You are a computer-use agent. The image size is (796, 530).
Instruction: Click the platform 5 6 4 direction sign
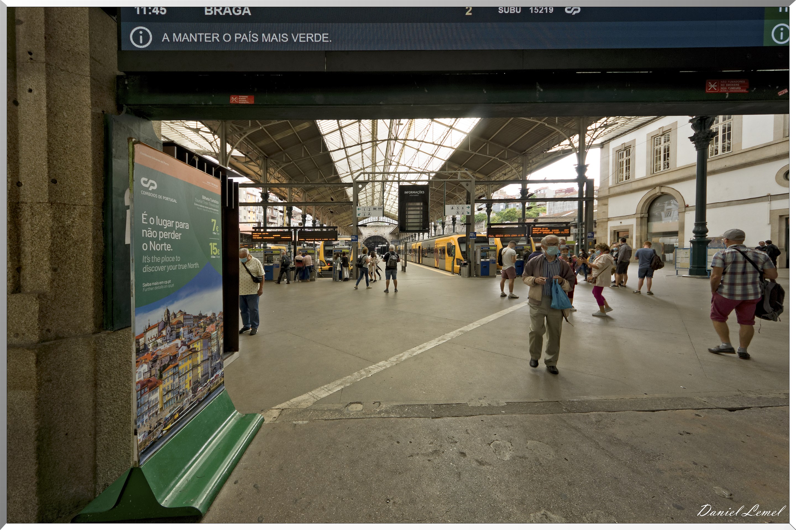(x=458, y=210)
